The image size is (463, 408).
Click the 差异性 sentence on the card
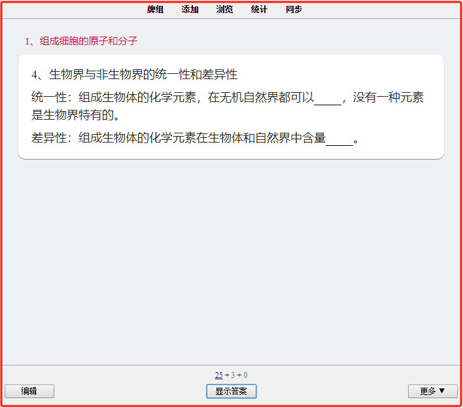(195, 138)
